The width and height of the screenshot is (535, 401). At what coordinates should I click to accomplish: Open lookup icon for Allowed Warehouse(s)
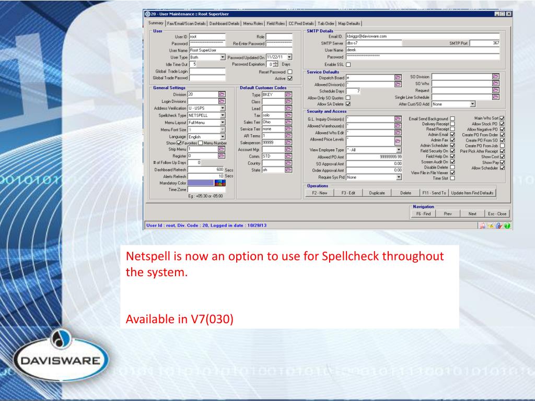click(x=398, y=126)
